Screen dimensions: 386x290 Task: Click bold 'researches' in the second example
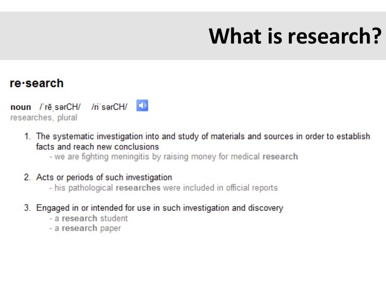(138, 188)
